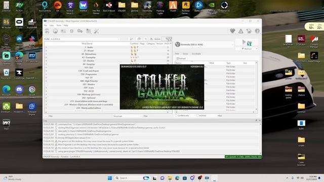
Task: Switch to the Saves tab
Action: pyautogui.click(x=185, y=54)
